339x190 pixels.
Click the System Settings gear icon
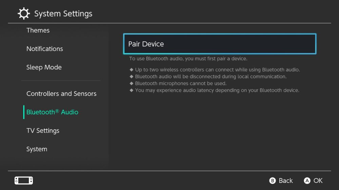[x=23, y=14]
